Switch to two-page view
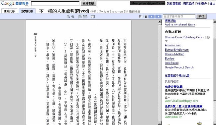This screenshot has height=125, width=216. [85, 17]
